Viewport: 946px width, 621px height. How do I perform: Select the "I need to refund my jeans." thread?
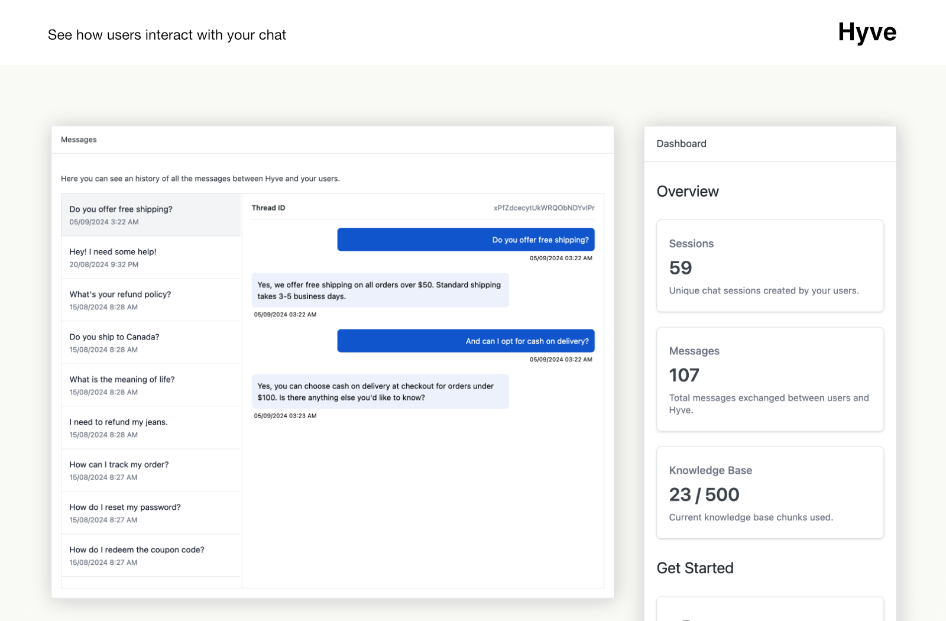coord(151,428)
